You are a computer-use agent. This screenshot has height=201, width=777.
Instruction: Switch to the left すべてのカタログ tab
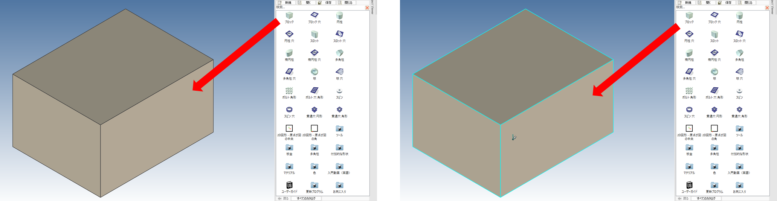coord(306,198)
